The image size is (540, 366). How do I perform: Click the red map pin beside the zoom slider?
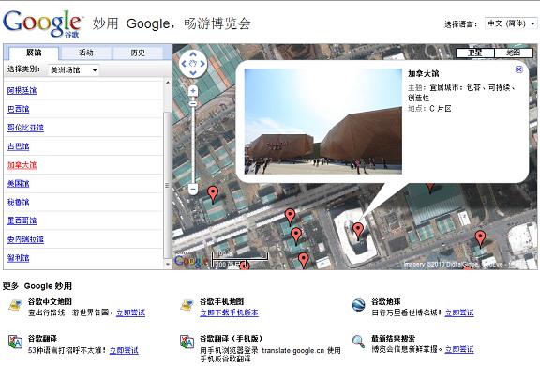click(x=213, y=193)
